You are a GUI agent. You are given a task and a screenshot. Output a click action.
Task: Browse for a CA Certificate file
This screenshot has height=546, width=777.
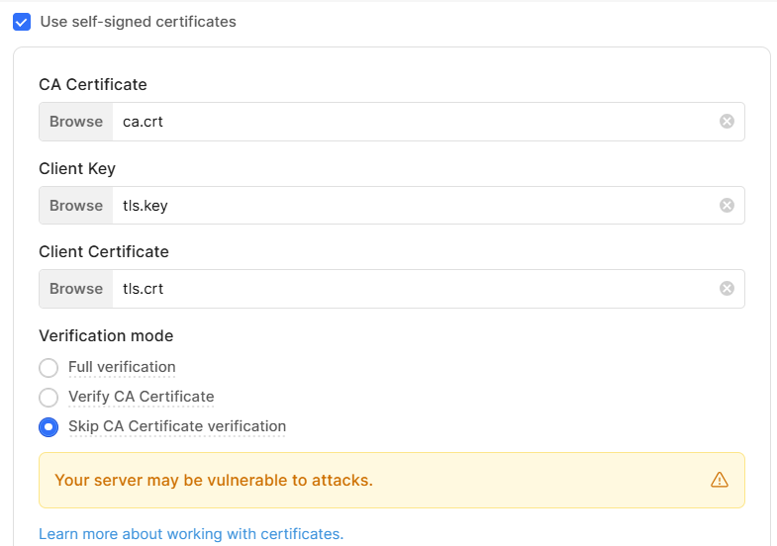tap(76, 122)
